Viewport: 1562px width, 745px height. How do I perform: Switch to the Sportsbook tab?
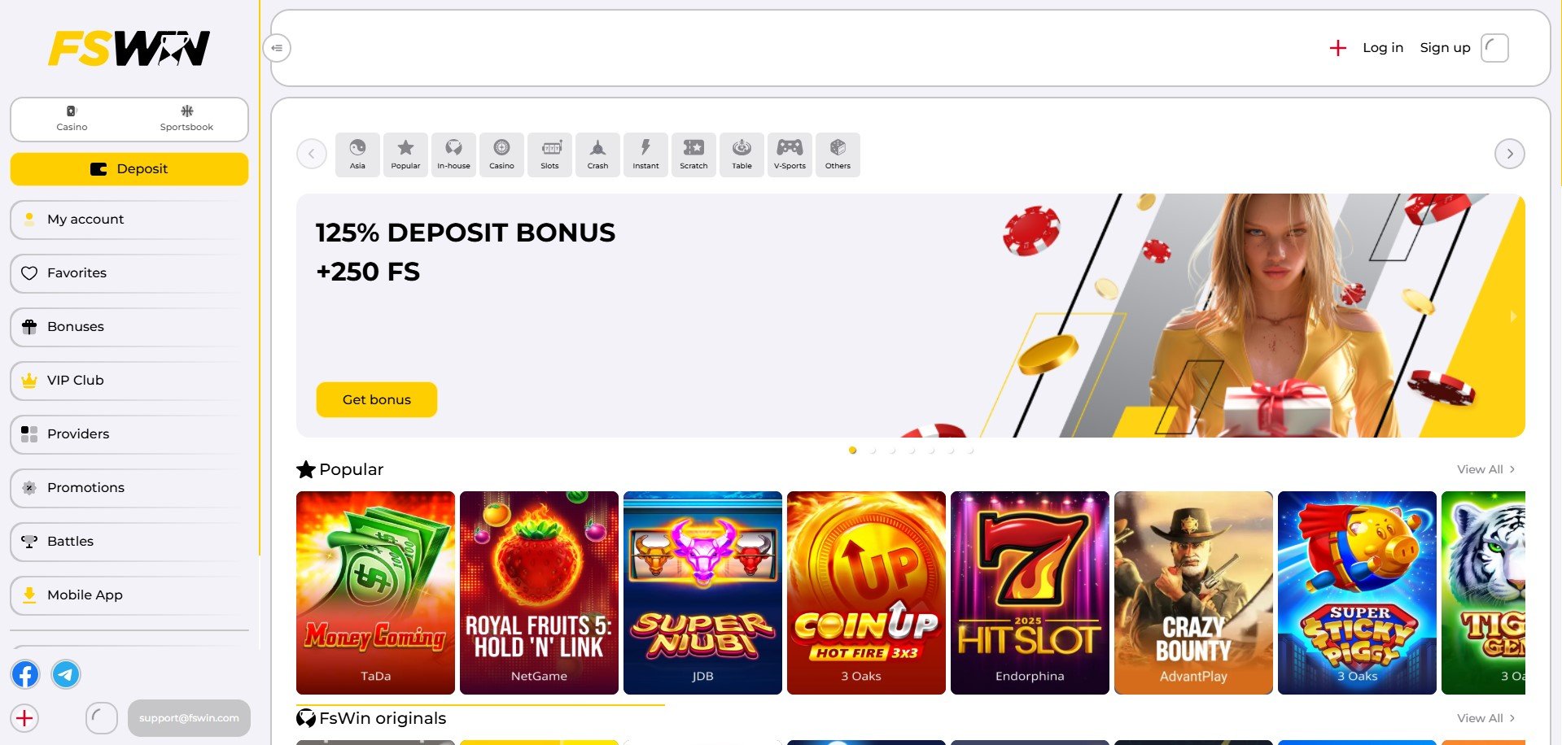[x=186, y=119]
